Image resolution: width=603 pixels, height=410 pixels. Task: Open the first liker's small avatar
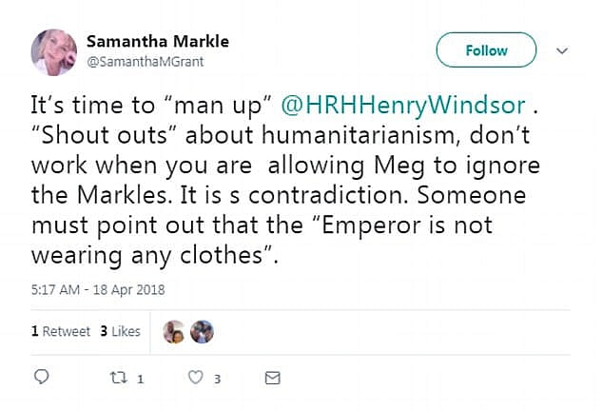pos(176,331)
